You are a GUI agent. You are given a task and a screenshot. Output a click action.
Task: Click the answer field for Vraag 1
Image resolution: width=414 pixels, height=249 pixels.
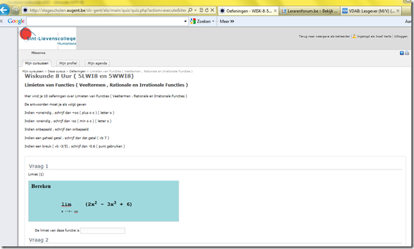coord(103,230)
